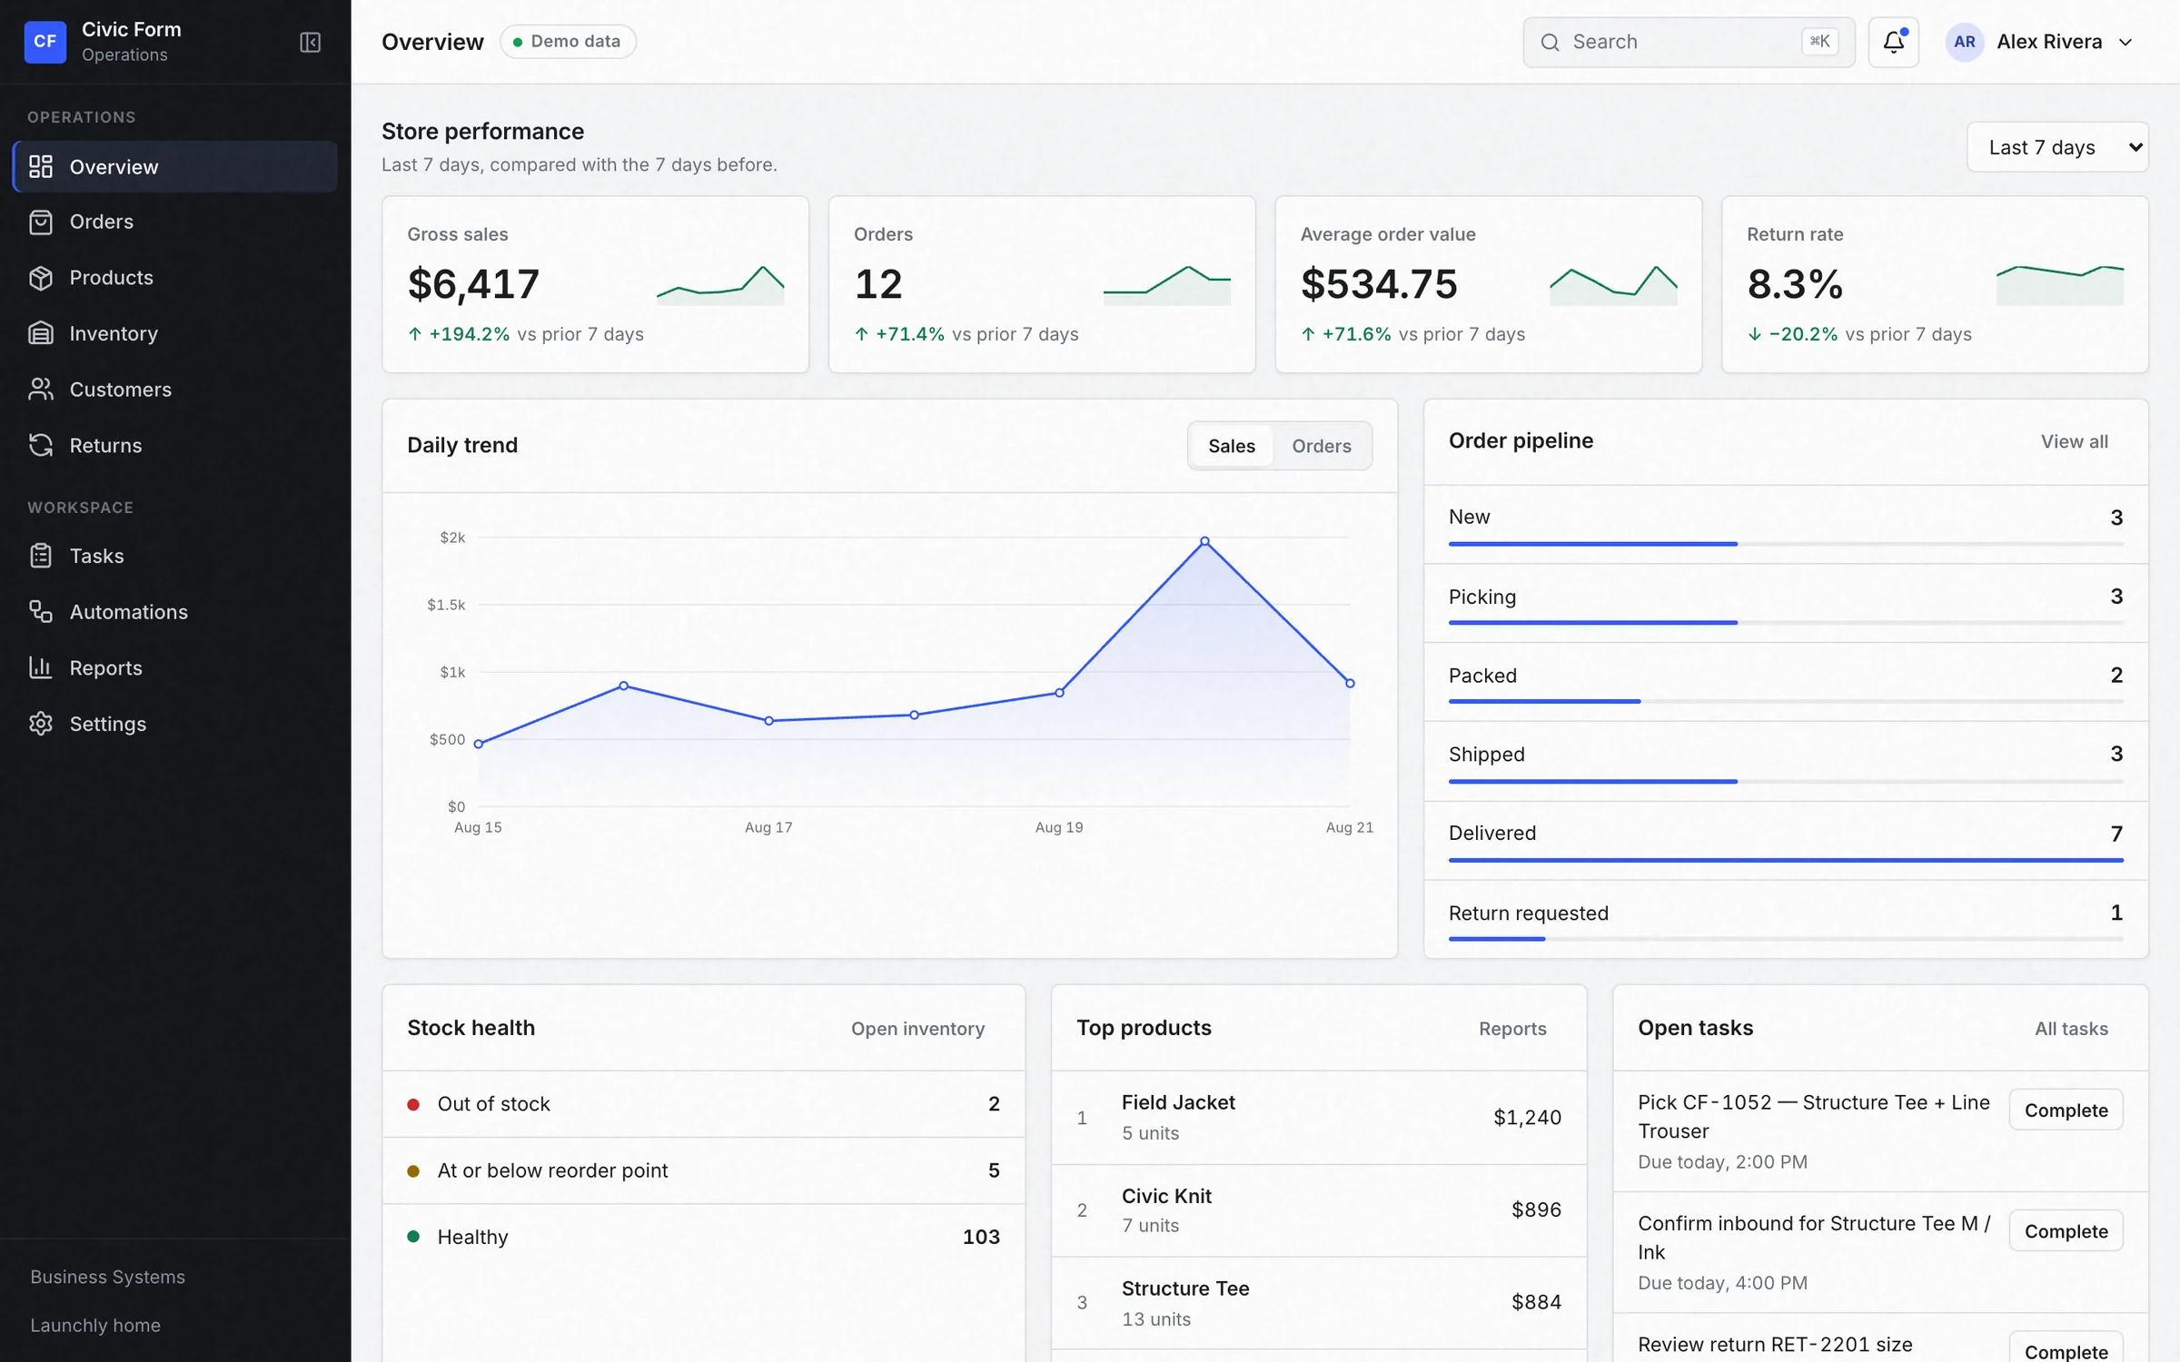The image size is (2180, 1362).
Task: Click the Packed pipeline progress bar
Action: (x=1786, y=702)
